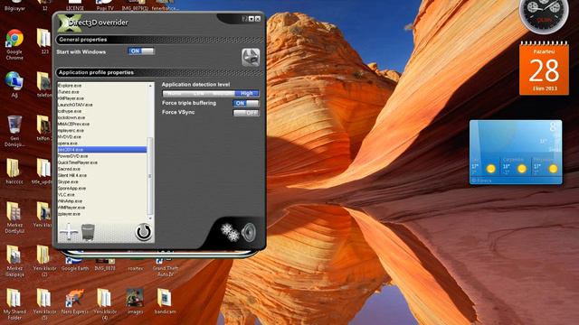Set detection level to Low
The height and width of the screenshot is (325, 579).
click(198, 94)
